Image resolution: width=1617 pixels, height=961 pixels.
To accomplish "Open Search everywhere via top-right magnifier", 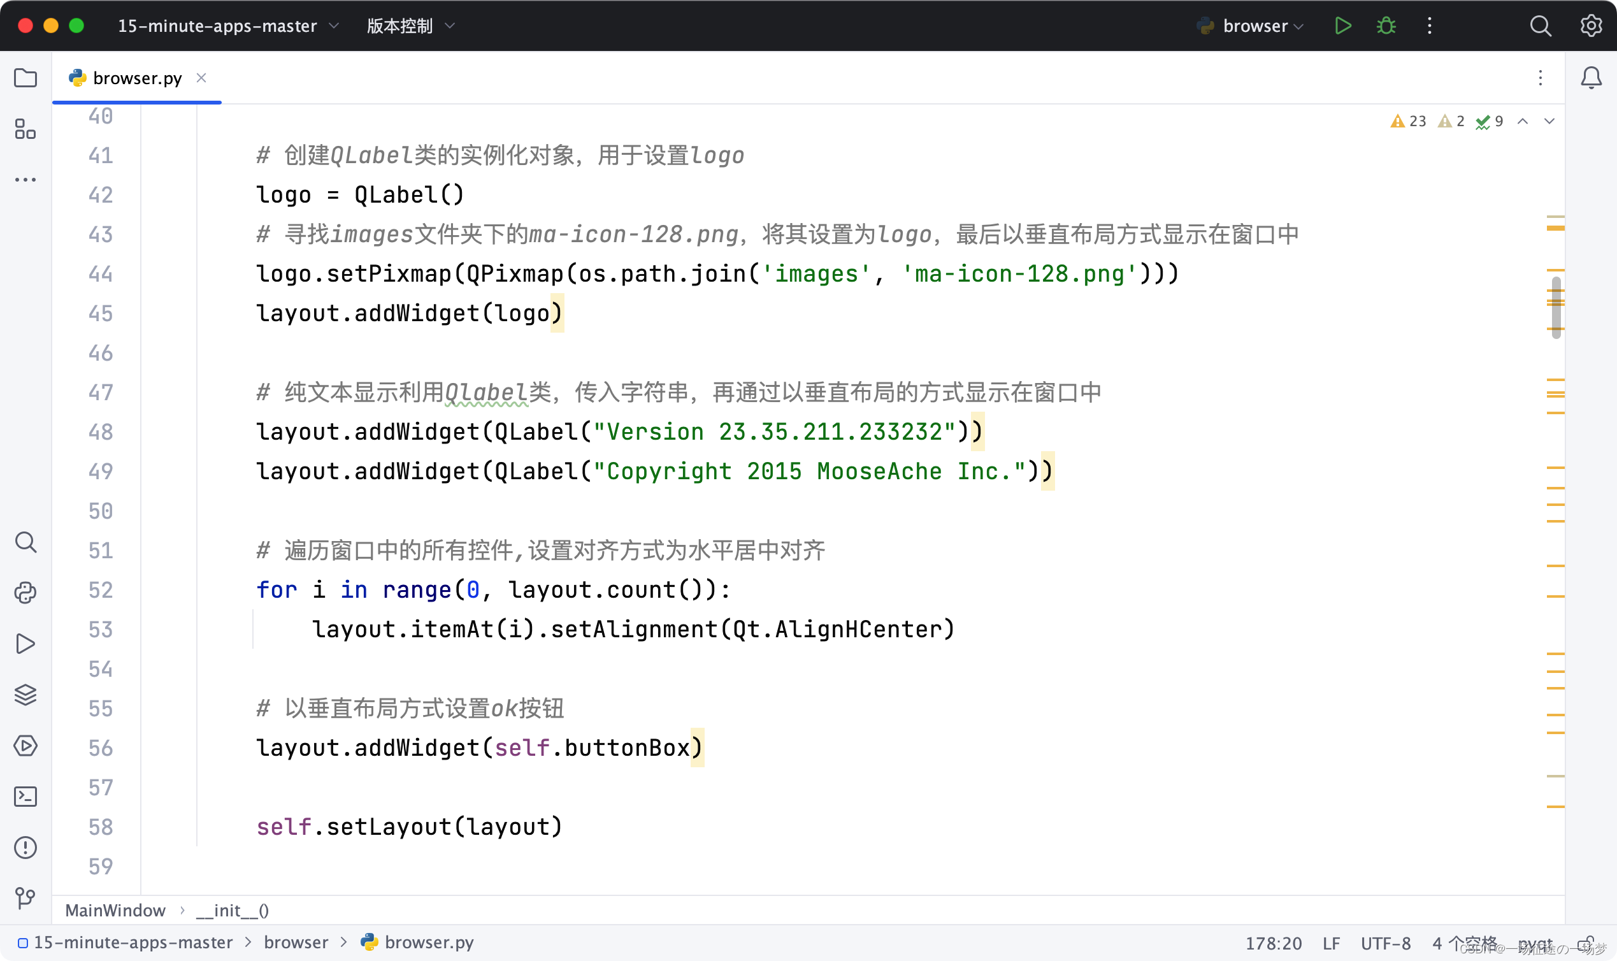I will click(1541, 26).
